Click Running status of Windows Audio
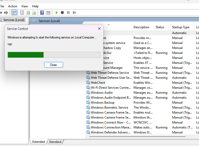Viewport: 199px width, 146px height. point(161,93)
